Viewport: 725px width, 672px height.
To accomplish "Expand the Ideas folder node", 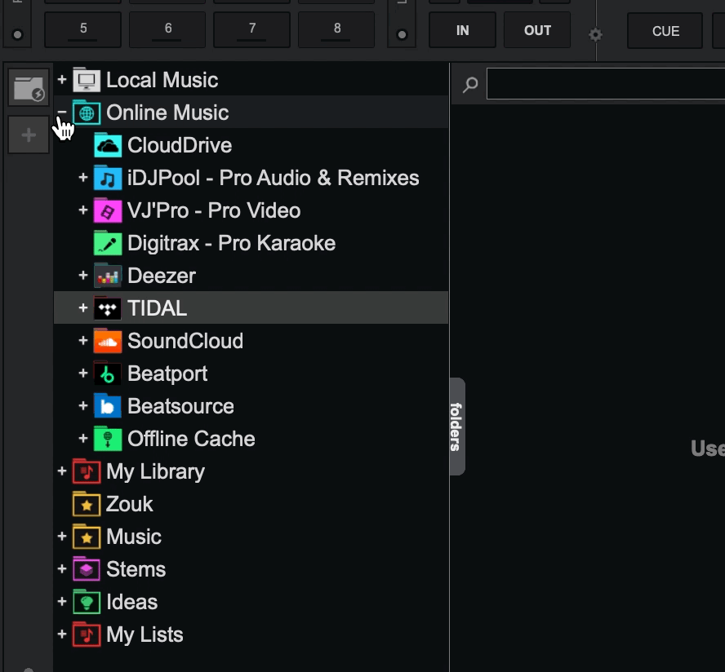I will (x=62, y=601).
